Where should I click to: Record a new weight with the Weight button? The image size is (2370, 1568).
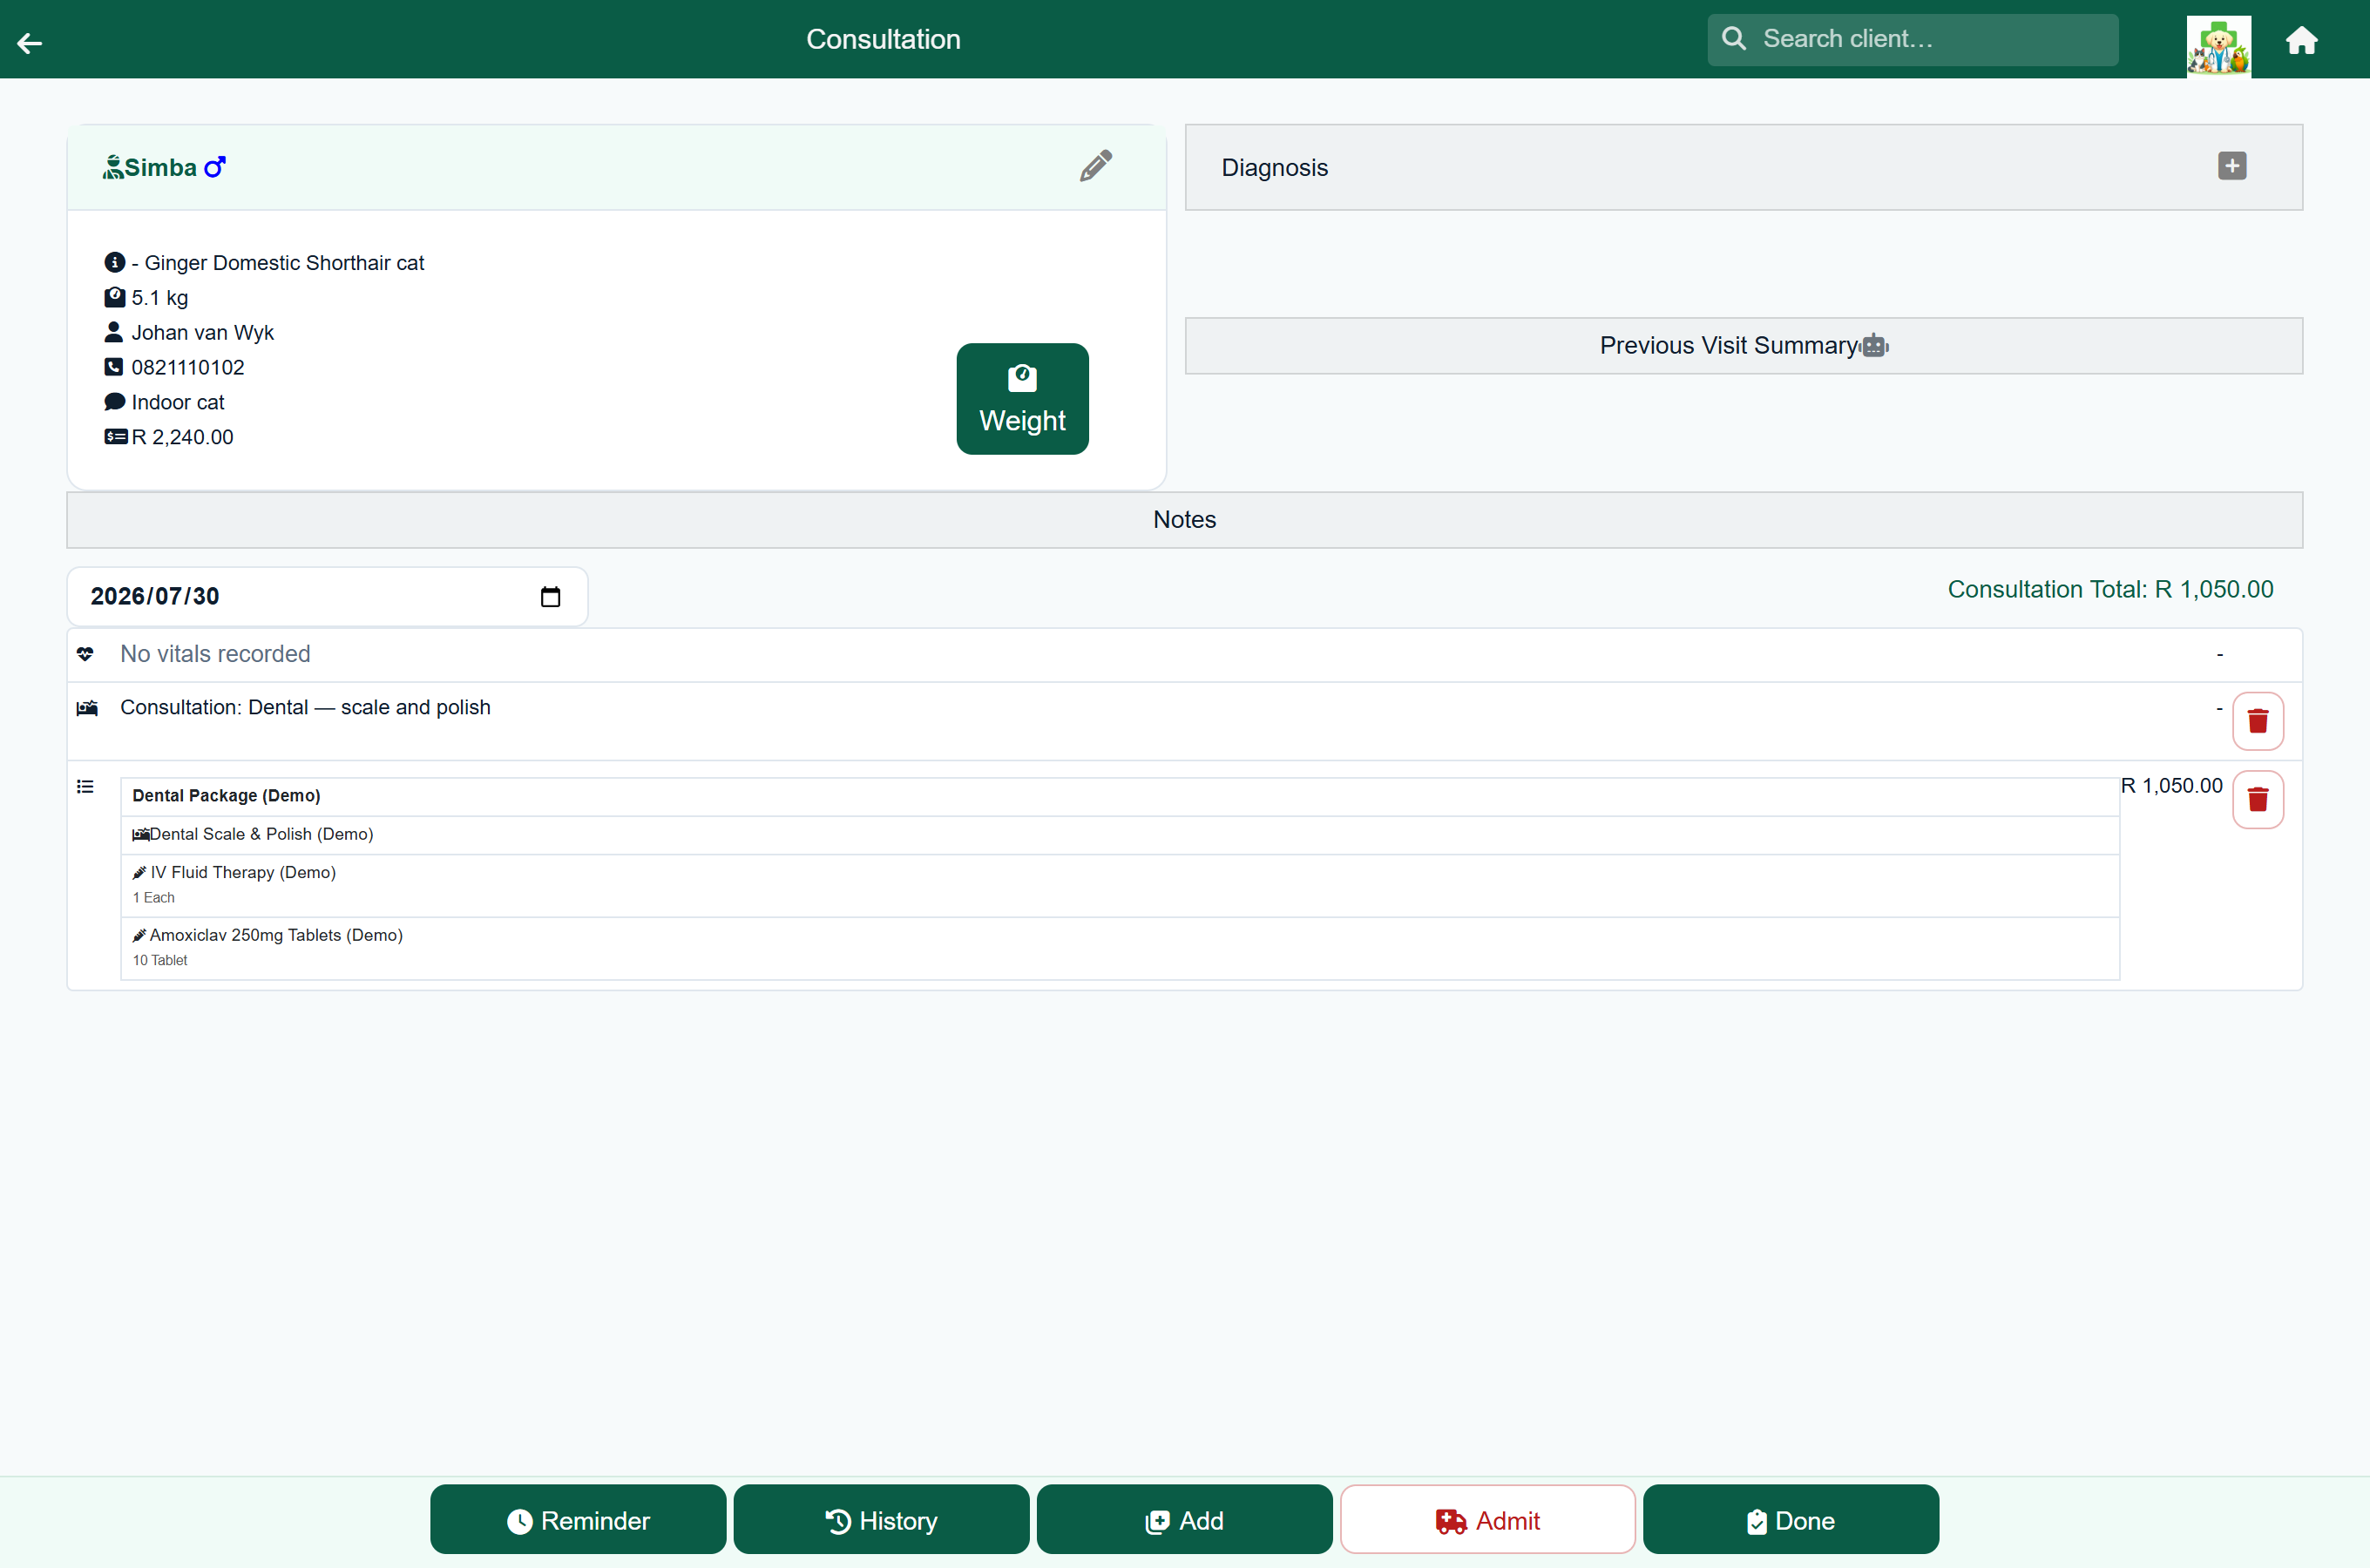point(1022,399)
